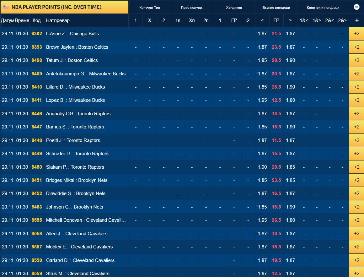Viewport: 364px width, 277px height.
Task: Bet over 28.5 for Tatum J. at 1.90
Action: click(x=290, y=60)
